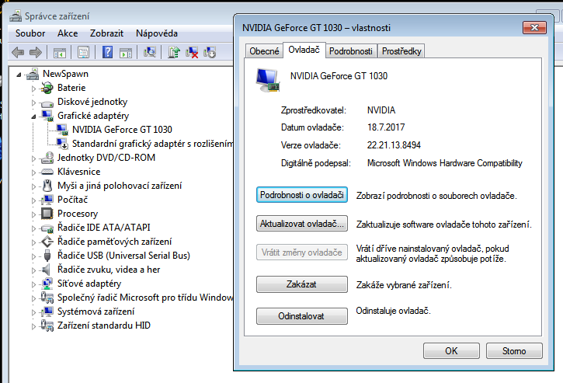Screen dimensions: 563x383
Task: Click the Procesory chip icon
Action: [47, 214]
